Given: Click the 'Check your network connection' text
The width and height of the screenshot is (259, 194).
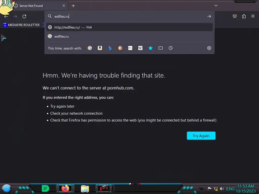Looking at the screenshot, I should [76, 113].
